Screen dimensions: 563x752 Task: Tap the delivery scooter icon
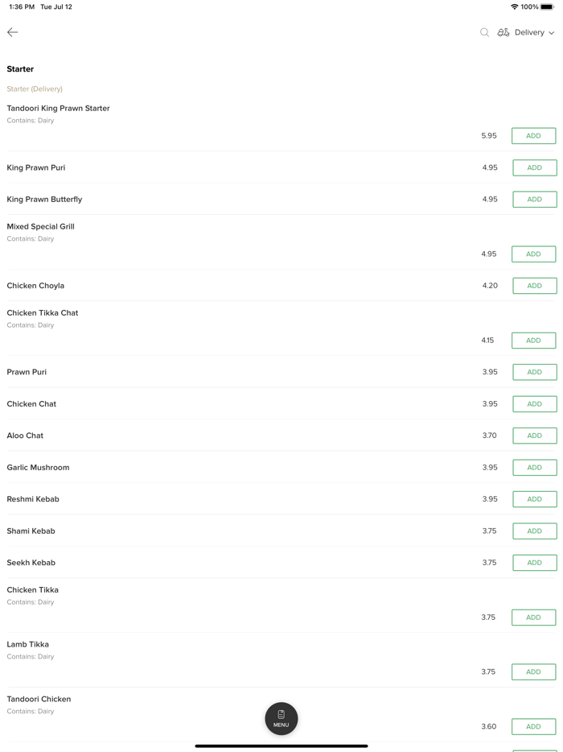pos(503,32)
